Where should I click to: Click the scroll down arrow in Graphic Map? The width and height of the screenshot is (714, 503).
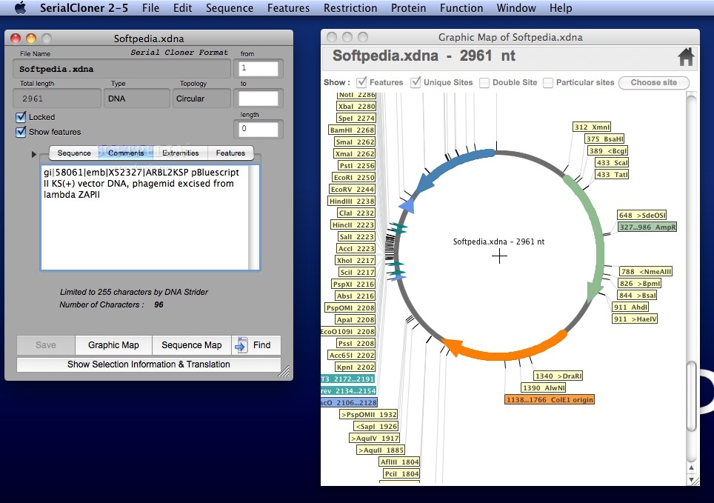point(691,479)
